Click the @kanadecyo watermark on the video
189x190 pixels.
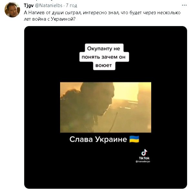[x=143, y=162]
